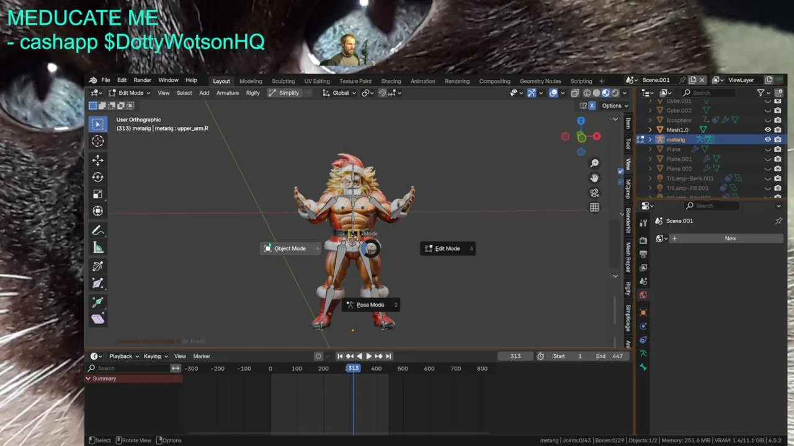Image resolution: width=794 pixels, height=446 pixels.
Task: Open the Render menu
Action: (x=142, y=81)
